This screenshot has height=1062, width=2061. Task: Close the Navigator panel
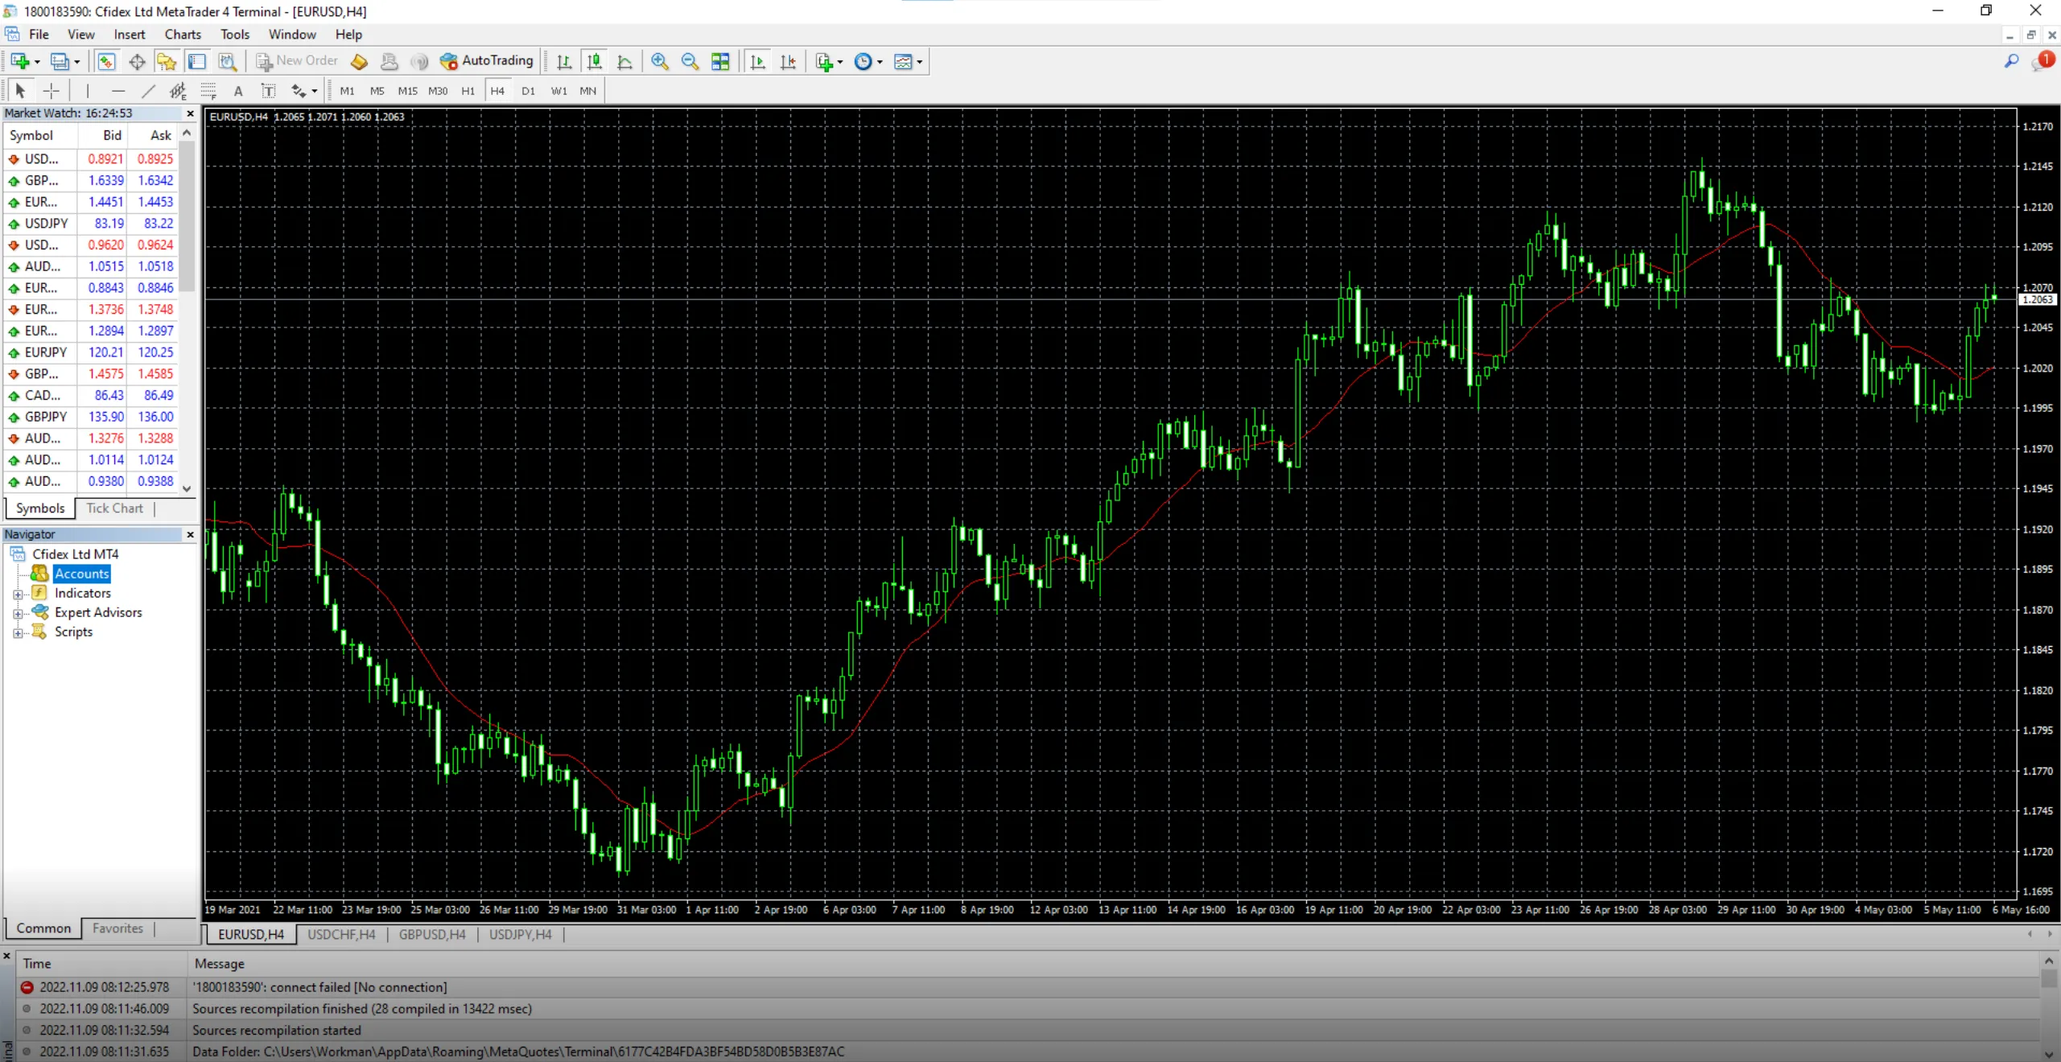click(190, 534)
